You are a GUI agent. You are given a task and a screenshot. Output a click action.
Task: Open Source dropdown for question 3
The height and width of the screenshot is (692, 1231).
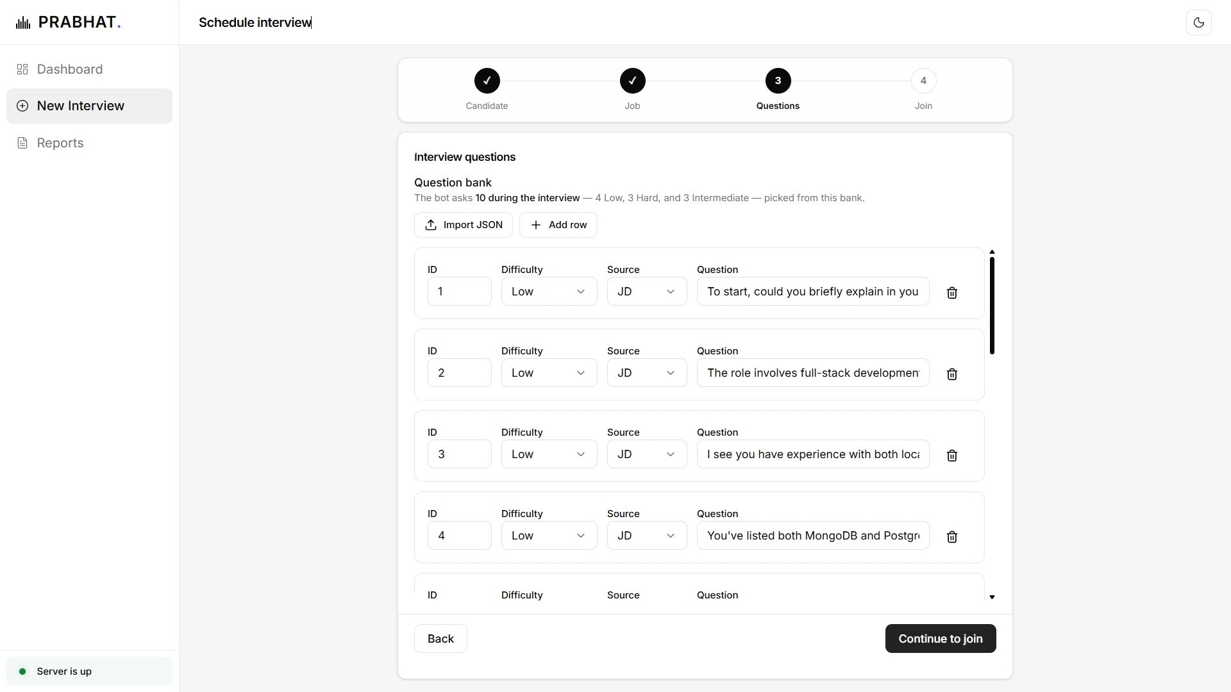[647, 454]
